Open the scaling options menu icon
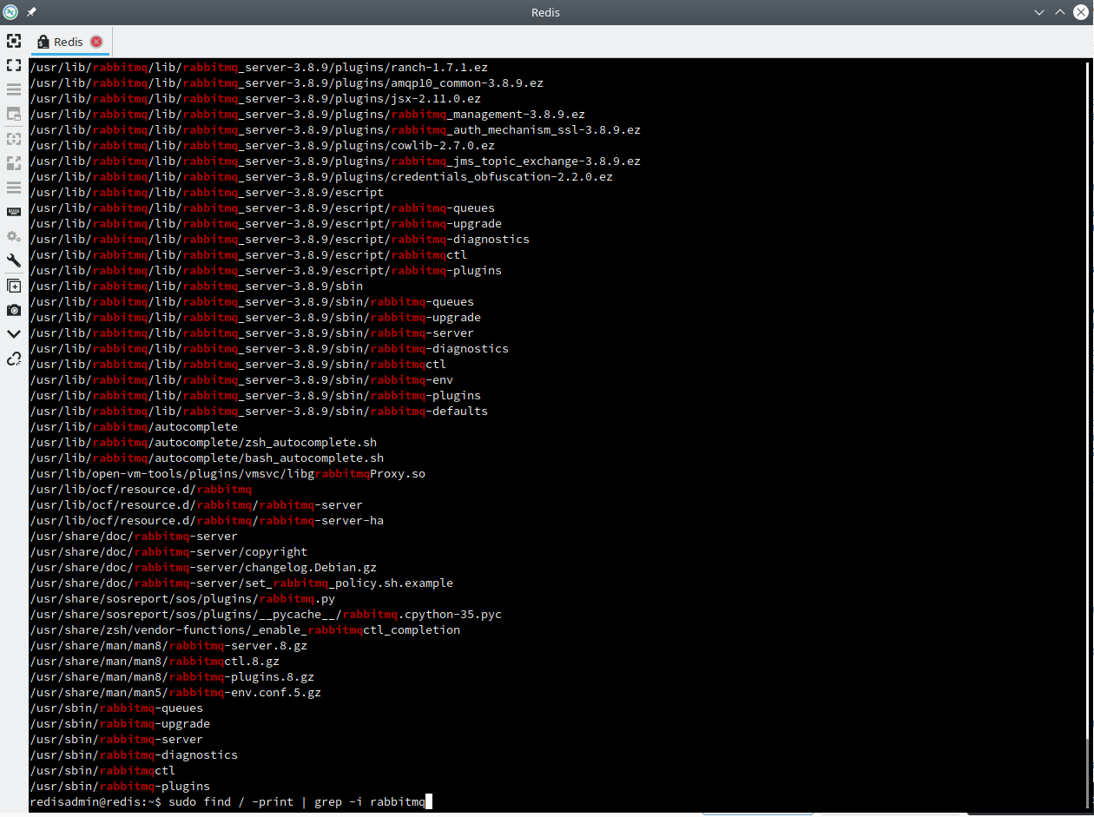 (x=14, y=187)
